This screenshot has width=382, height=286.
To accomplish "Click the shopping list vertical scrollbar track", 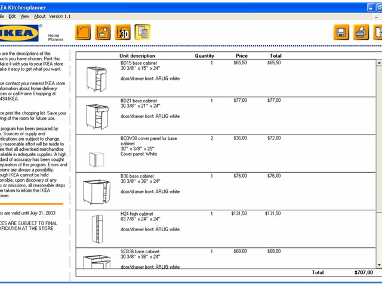I will point(379,164).
